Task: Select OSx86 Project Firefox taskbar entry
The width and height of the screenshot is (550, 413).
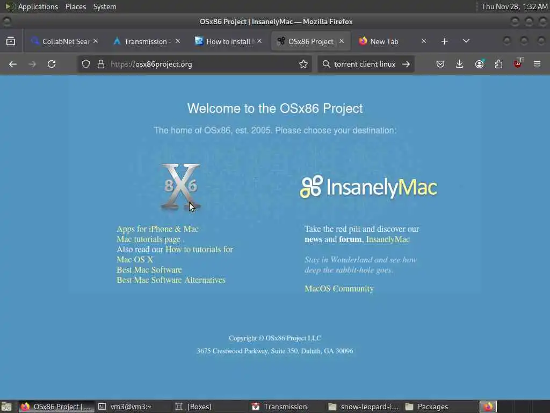Action: pyautogui.click(x=56, y=407)
